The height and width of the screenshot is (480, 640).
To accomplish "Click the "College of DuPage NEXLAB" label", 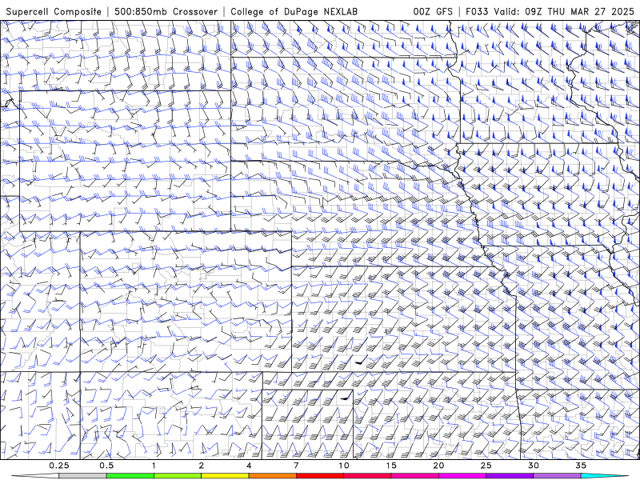I will (x=294, y=11).
